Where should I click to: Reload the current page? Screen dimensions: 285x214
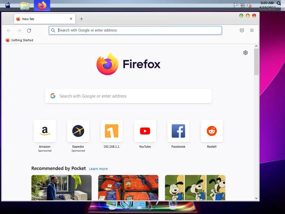(x=29, y=30)
